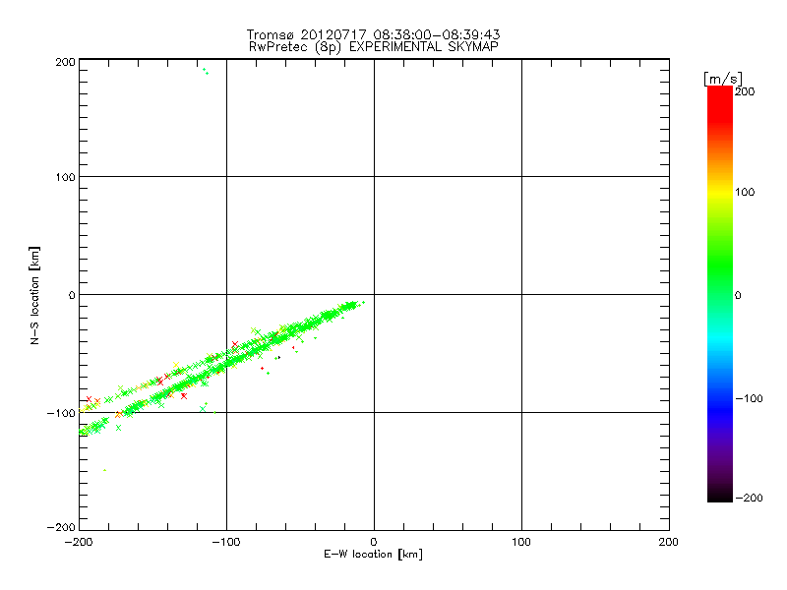Click the x-axis tick label "100"
Screen dimensions: 787x590
point(521,542)
